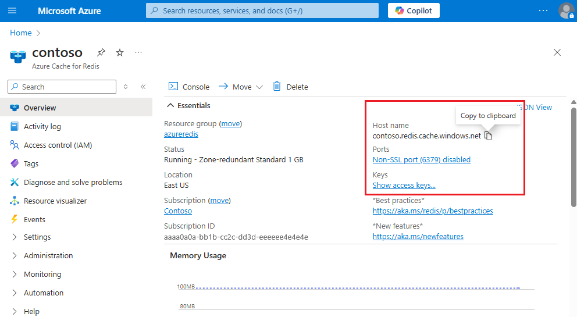The image size is (577, 317).
Task: Open the Redis best practices link
Action: click(x=433, y=211)
